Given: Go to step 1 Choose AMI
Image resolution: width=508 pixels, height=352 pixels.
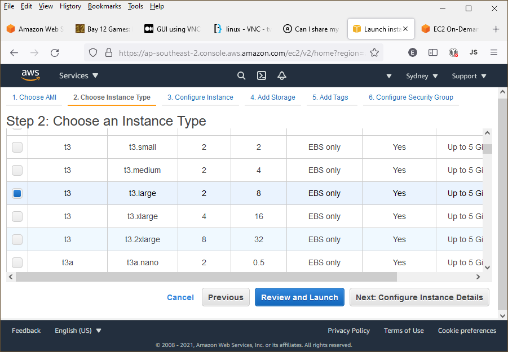Looking at the screenshot, I should click(x=34, y=97).
